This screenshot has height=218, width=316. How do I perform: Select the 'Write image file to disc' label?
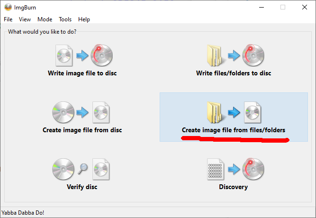pyautogui.click(x=82, y=73)
